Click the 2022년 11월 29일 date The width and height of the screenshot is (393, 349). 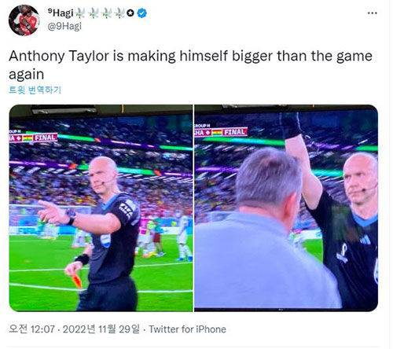click(x=101, y=329)
